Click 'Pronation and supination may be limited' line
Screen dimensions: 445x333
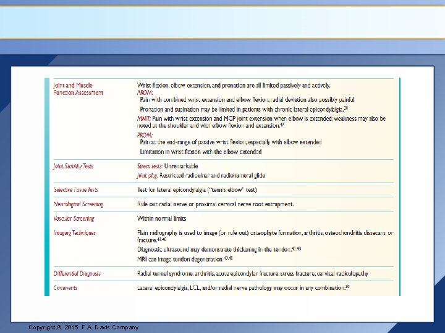[244, 109]
